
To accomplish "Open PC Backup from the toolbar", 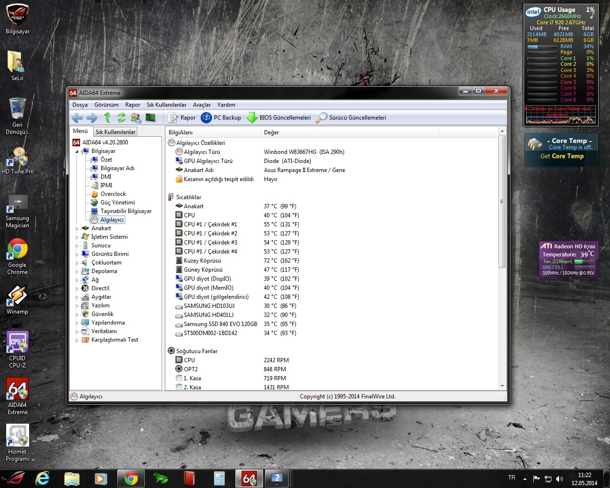I will coord(221,118).
